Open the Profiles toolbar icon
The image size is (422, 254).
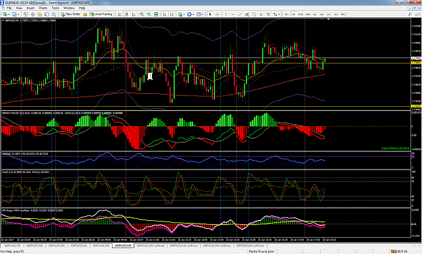point(14,14)
